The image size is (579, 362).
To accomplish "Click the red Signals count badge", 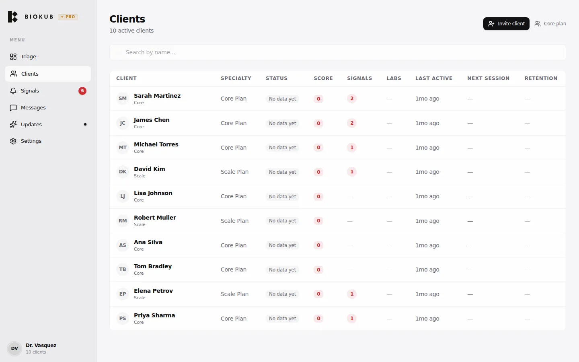I will click(x=82, y=91).
